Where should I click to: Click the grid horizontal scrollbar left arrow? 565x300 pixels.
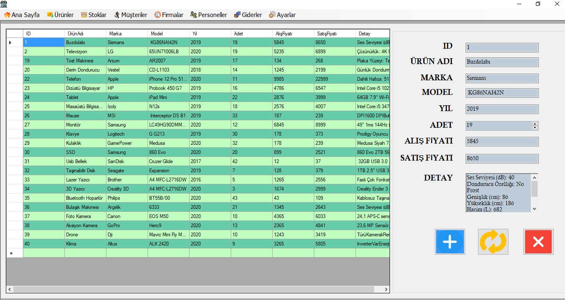pyautogui.click(x=10, y=289)
